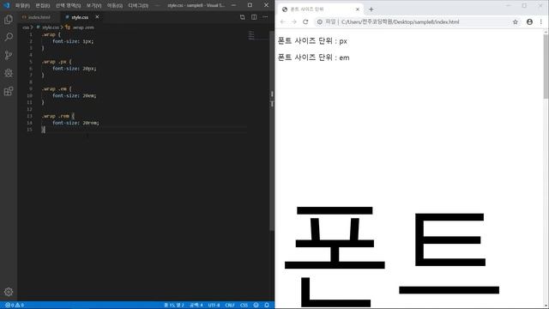
Task: Click the font-size: 20em declaration
Action: pyautogui.click(x=75, y=95)
